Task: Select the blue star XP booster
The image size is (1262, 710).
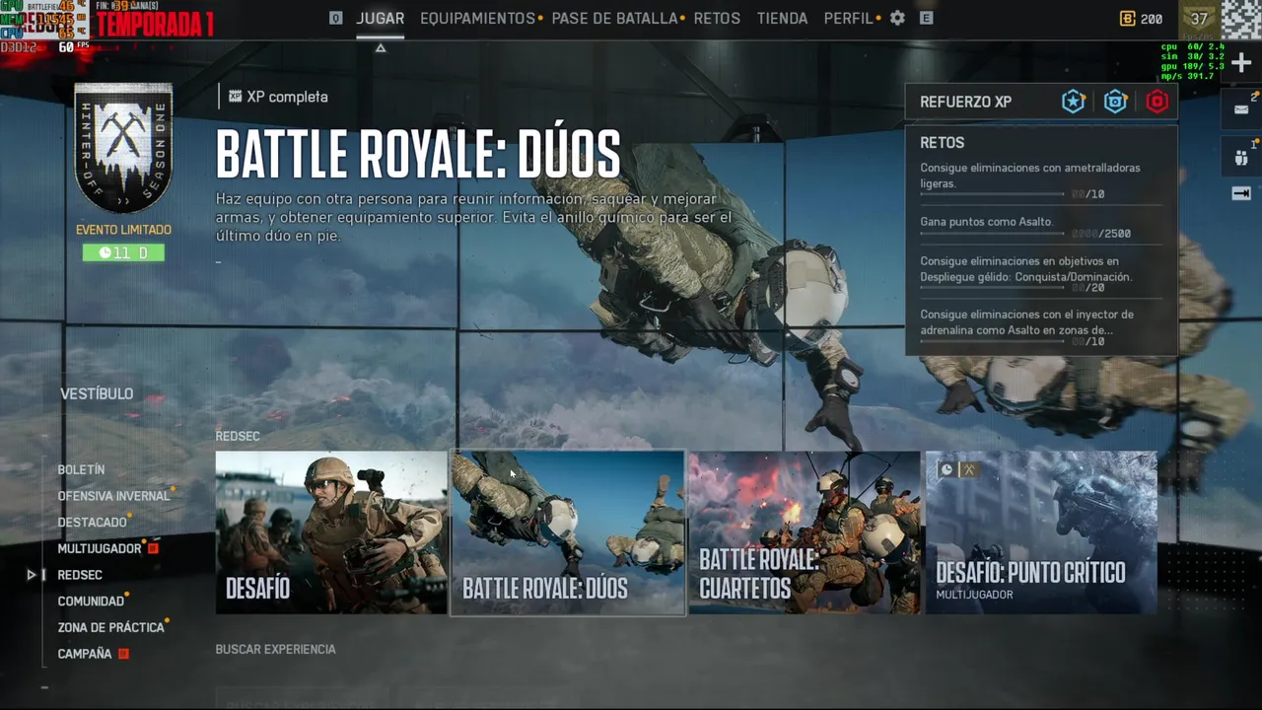Action: tap(1074, 102)
